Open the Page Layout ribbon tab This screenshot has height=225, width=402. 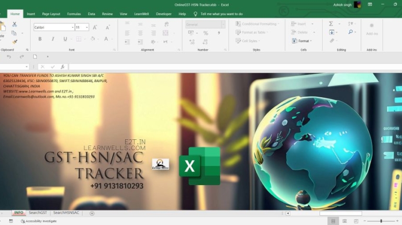point(51,14)
